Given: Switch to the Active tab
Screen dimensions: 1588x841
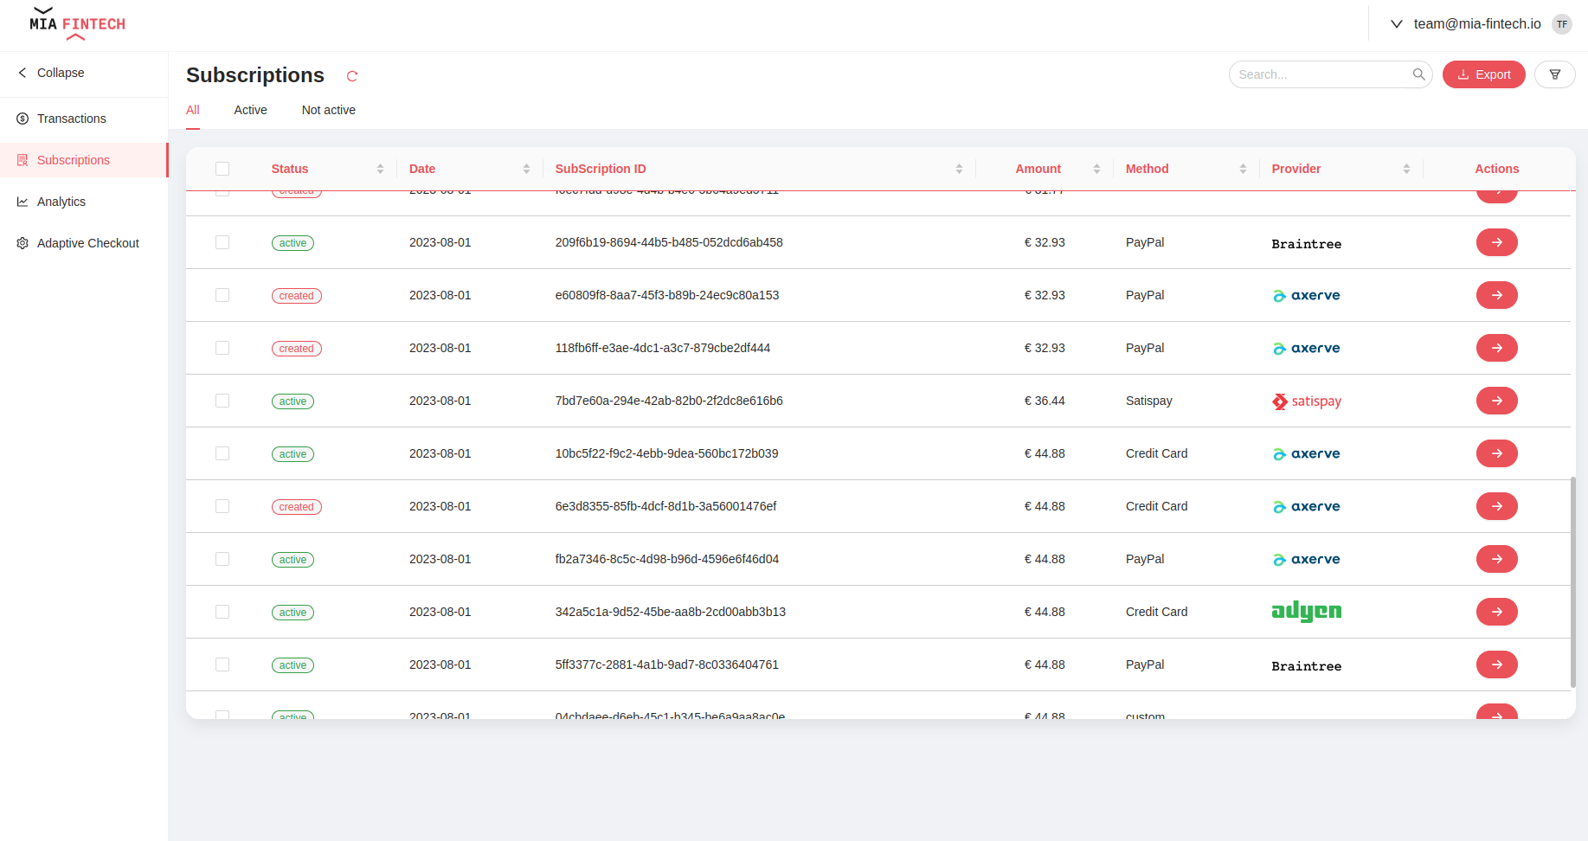Looking at the screenshot, I should point(250,110).
